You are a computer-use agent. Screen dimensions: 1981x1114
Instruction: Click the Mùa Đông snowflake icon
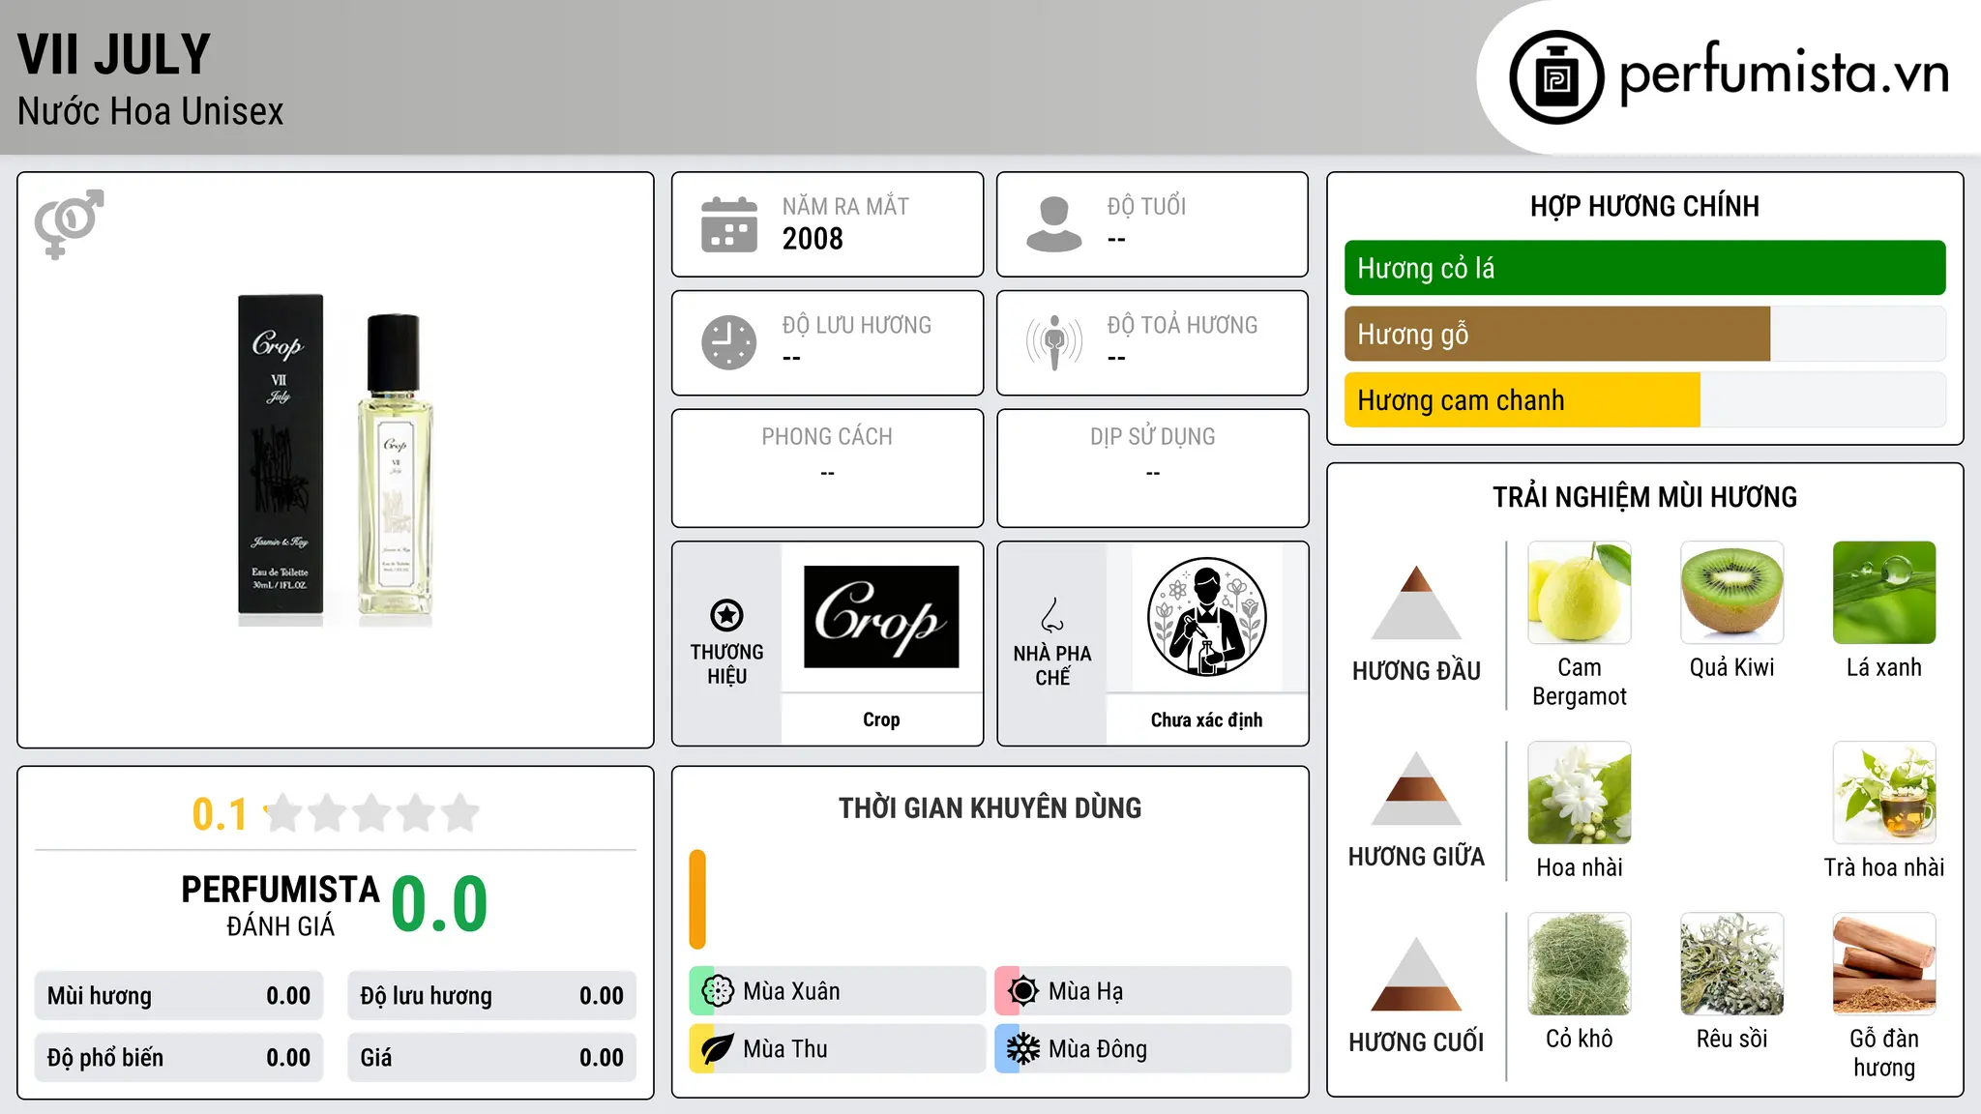pos(1023,1049)
